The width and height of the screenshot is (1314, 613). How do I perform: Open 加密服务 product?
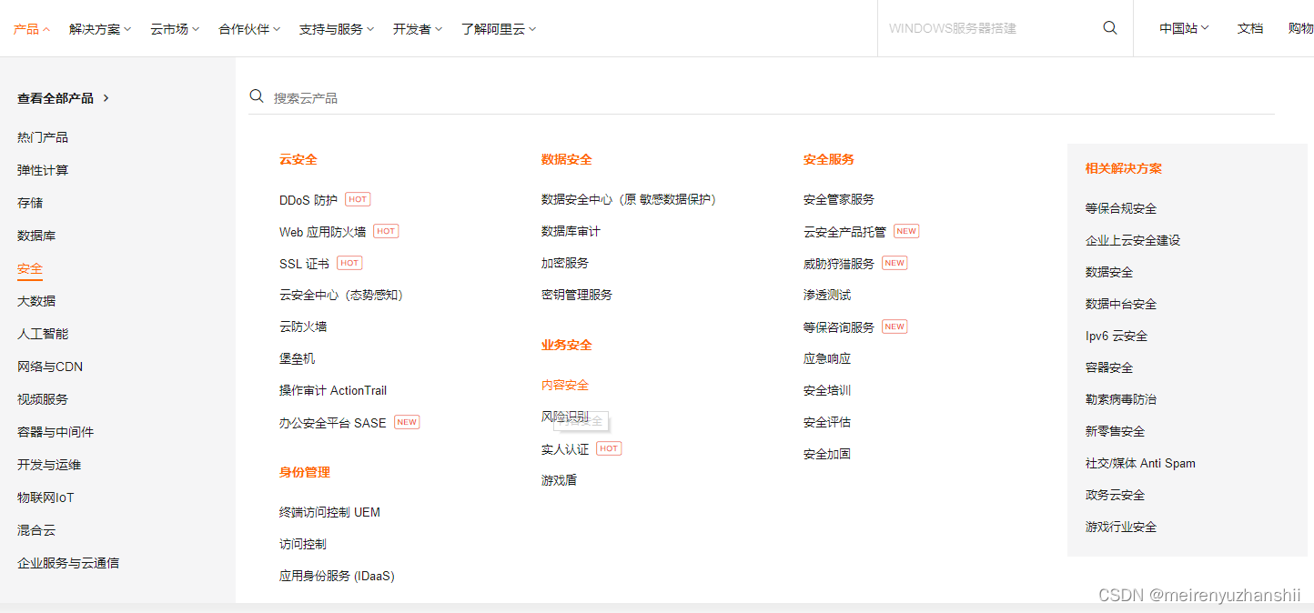tap(565, 263)
